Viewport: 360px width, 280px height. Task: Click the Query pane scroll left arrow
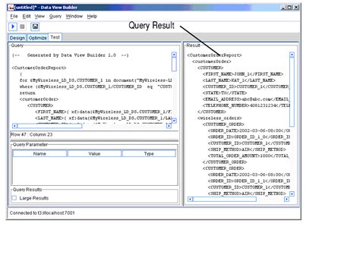coord(14,126)
